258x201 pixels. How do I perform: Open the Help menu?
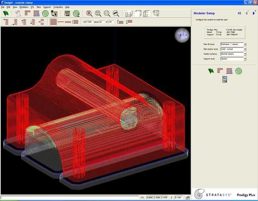(67, 7)
